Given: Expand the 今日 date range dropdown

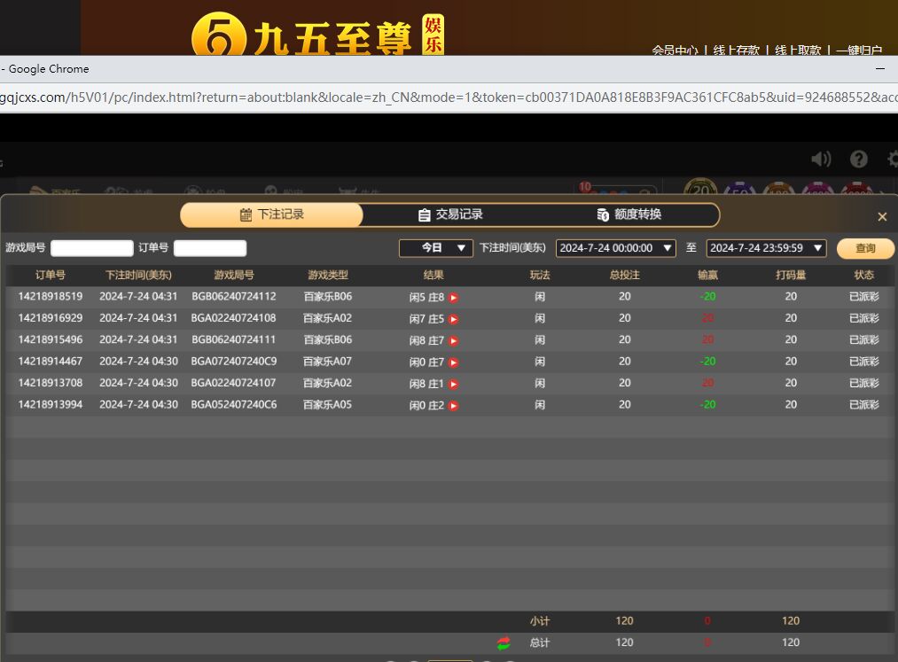Looking at the screenshot, I should click(x=435, y=248).
